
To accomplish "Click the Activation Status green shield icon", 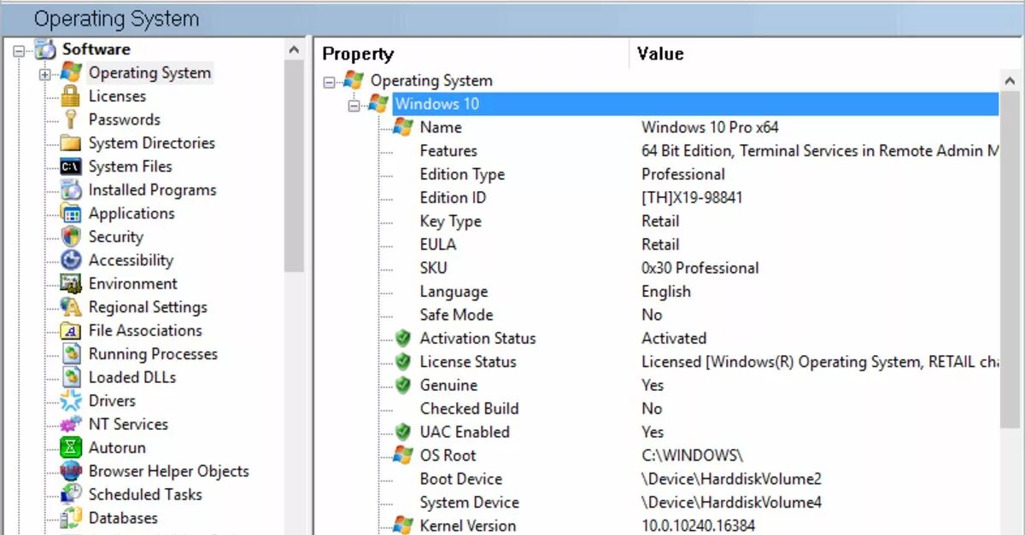I will pyautogui.click(x=402, y=339).
